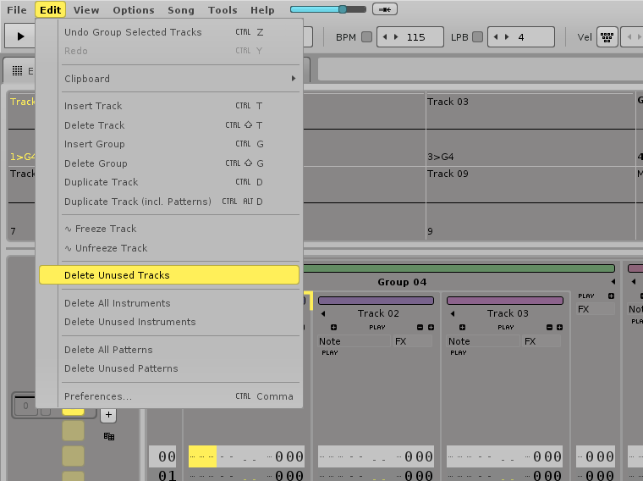
Task: Select Undo Group Selected Tracks
Action: 169,32
